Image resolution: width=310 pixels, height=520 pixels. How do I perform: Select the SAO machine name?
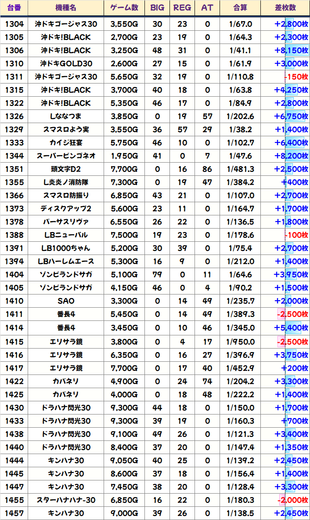point(66,301)
